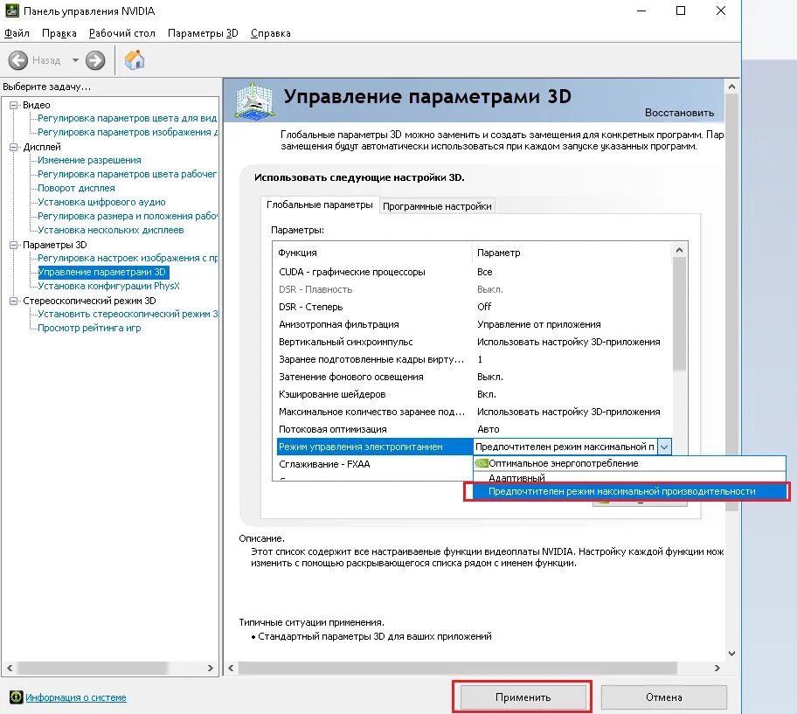Open Установка нескольких дисплеев task

[111, 230]
